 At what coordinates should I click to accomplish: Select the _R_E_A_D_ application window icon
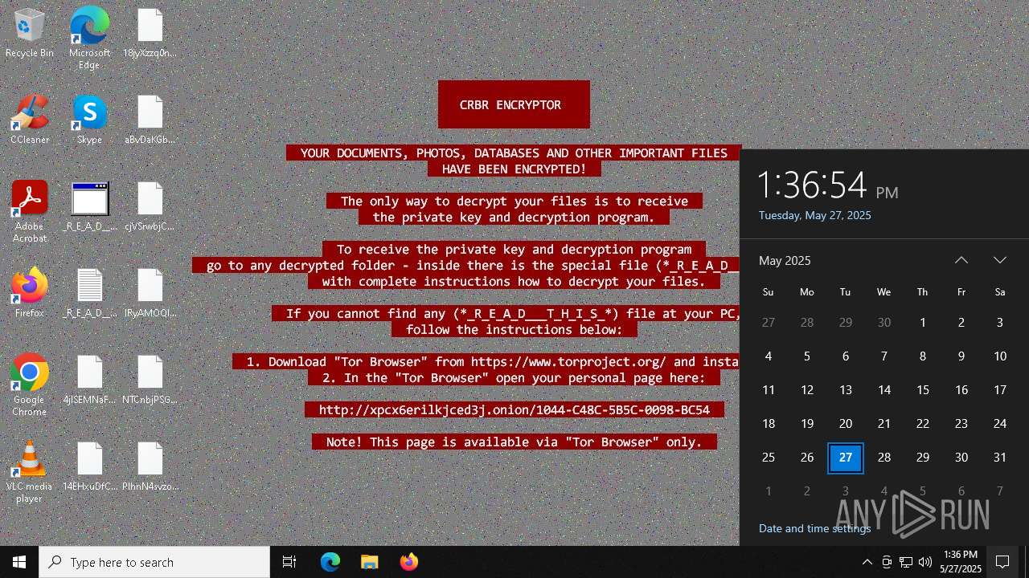(89, 207)
